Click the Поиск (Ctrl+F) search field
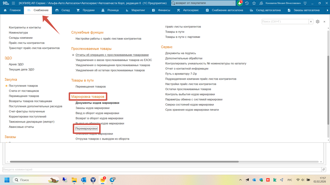The width and height of the screenshot is (330, 185). coord(285,22)
